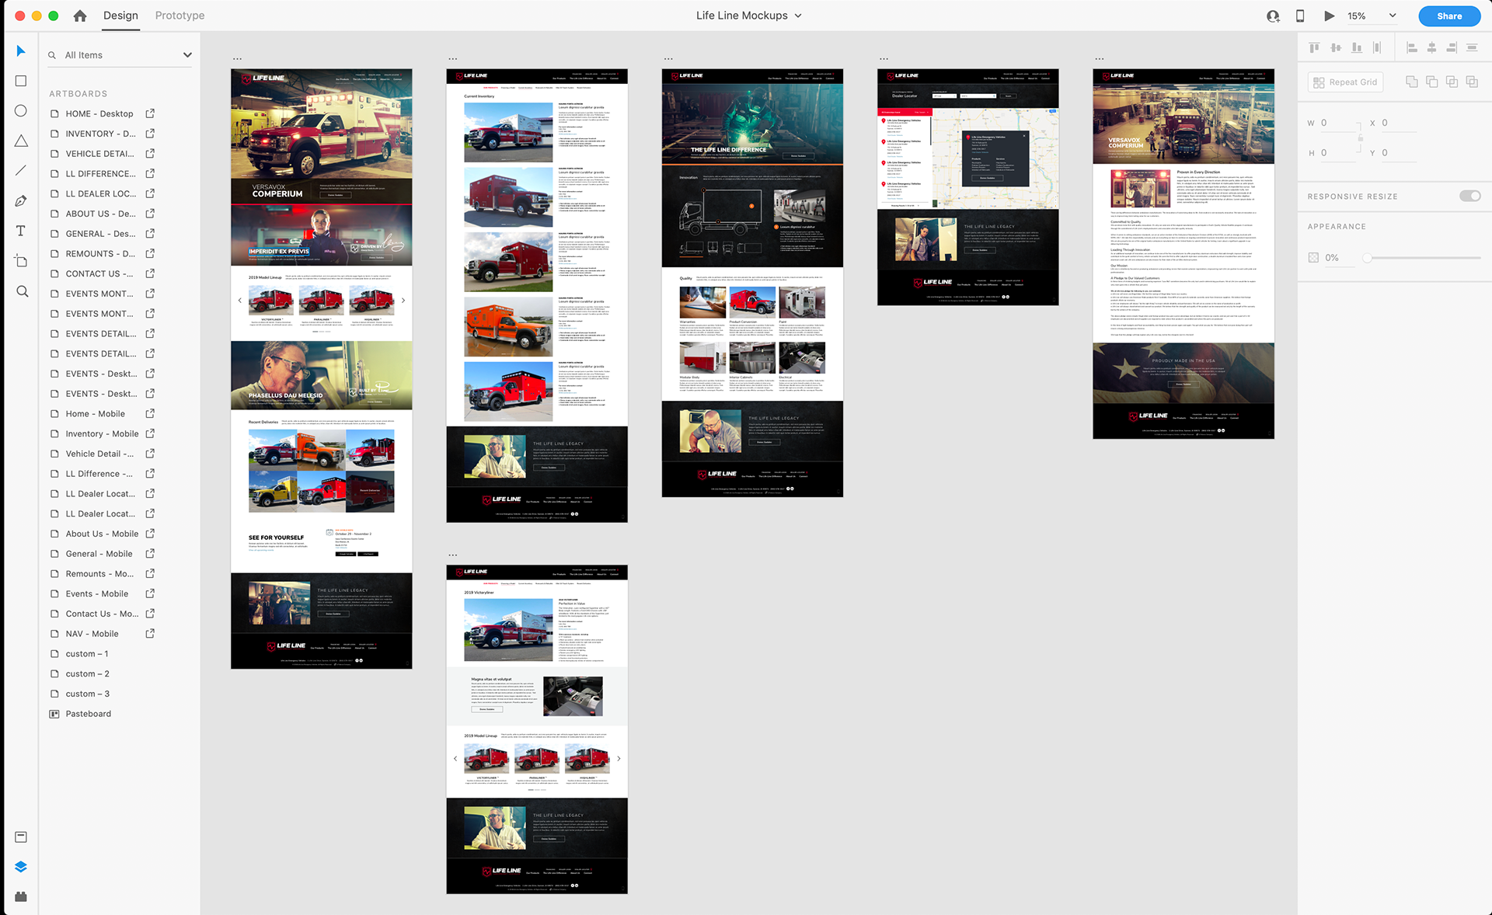The image size is (1492, 915).
Task: Toggle the Responsive Resize switch
Action: (x=1469, y=196)
